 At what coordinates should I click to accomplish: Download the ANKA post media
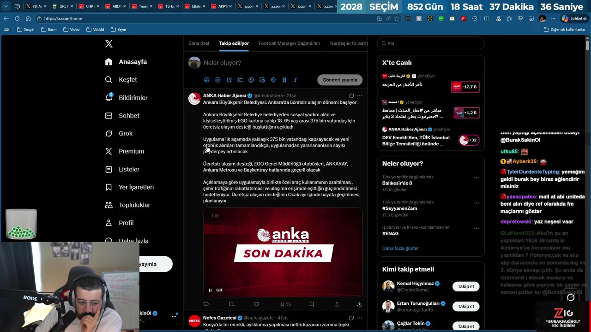(360, 304)
